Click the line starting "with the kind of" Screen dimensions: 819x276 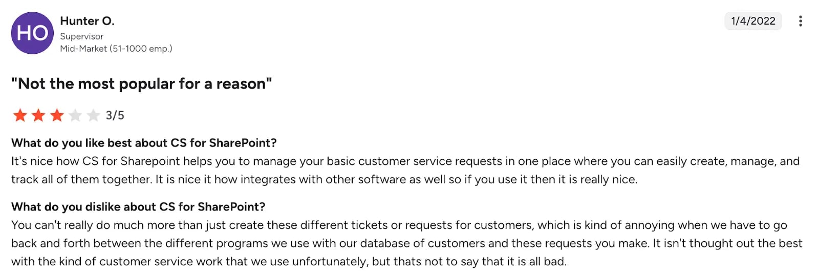pos(289,262)
